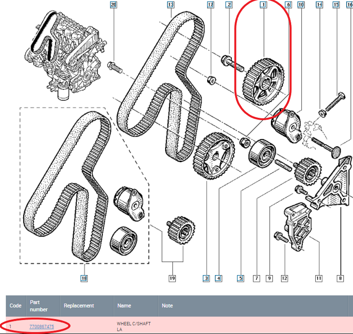
Task: Select the WHEEL C/SHAFT LA table row
Action: pyautogui.click(x=193, y=326)
